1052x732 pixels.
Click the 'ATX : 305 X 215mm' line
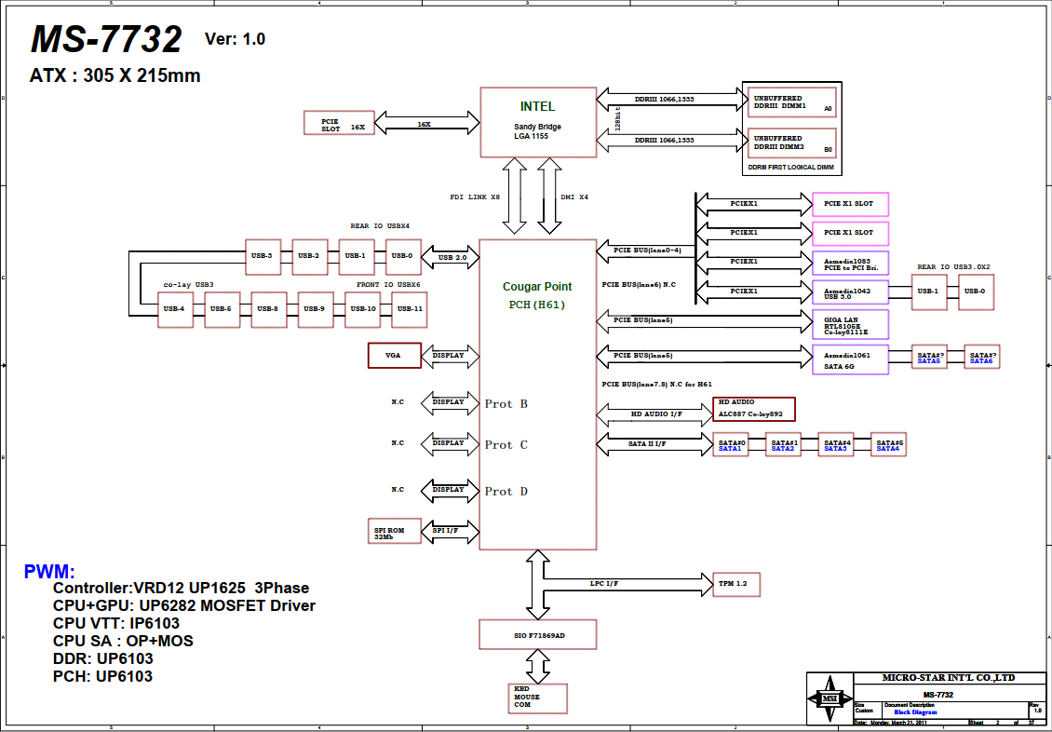115,75
